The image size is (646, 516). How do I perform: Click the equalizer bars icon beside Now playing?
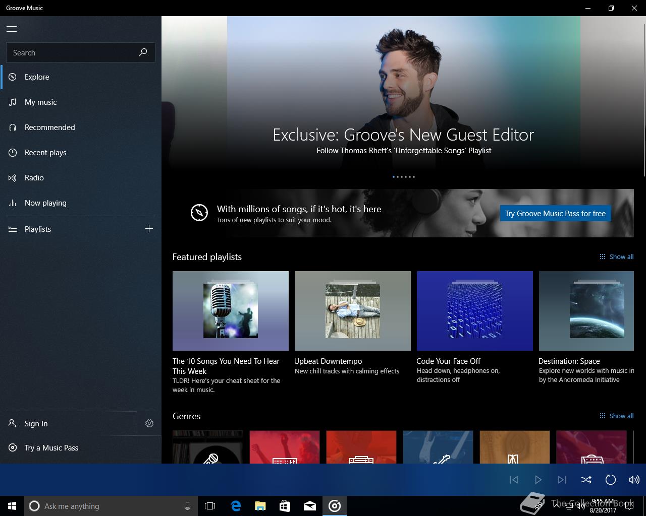(13, 203)
